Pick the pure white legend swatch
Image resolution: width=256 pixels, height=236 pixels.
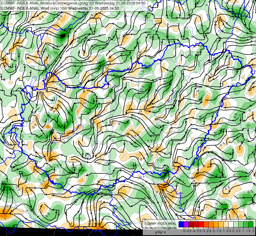[x=231, y=224]
